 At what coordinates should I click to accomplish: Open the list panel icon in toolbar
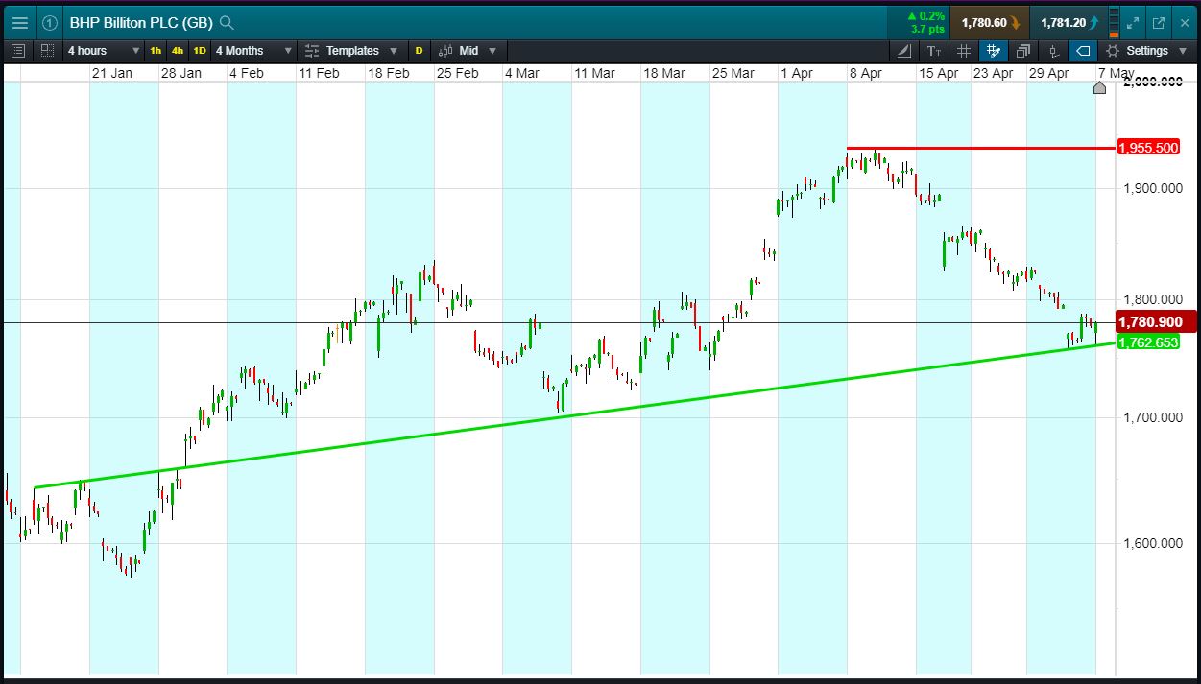(x=18, y=51)
